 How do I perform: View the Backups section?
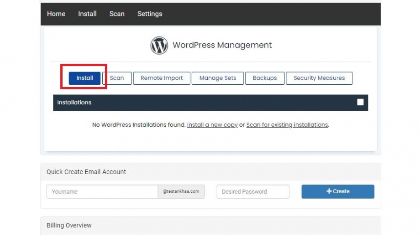click(x=265, y=78)
